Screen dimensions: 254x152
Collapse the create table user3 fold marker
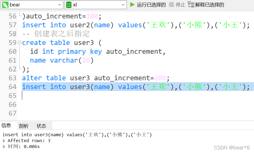click(x=19, y=43)
